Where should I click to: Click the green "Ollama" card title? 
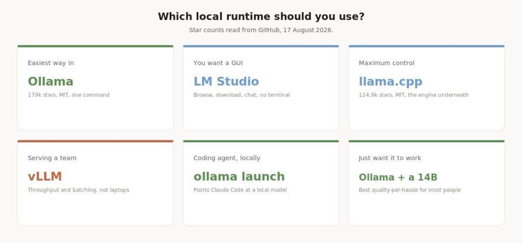tap(50, 81)
